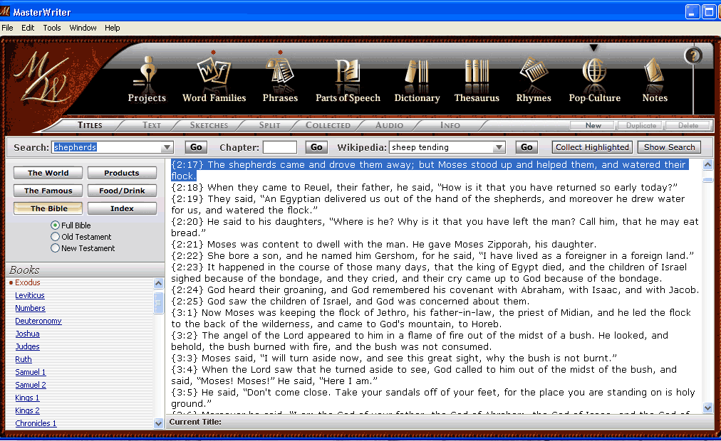Open the Samuel 1 book link

[31, 373]
